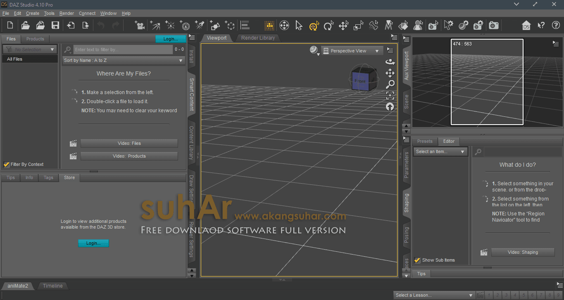Screen dimensions: 564x300
Task: Click the viewport zoom magnifier control
Action: pos(390,84)
